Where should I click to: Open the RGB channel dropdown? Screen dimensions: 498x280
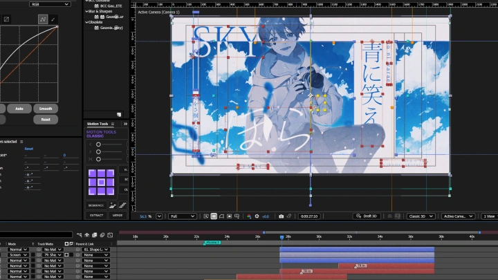click(50, 4)
